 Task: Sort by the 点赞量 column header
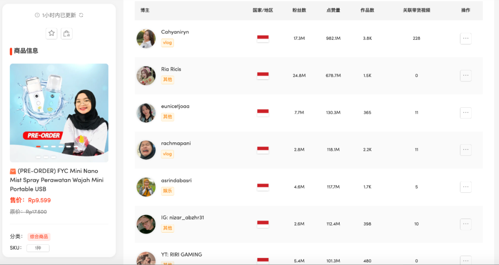333,10
